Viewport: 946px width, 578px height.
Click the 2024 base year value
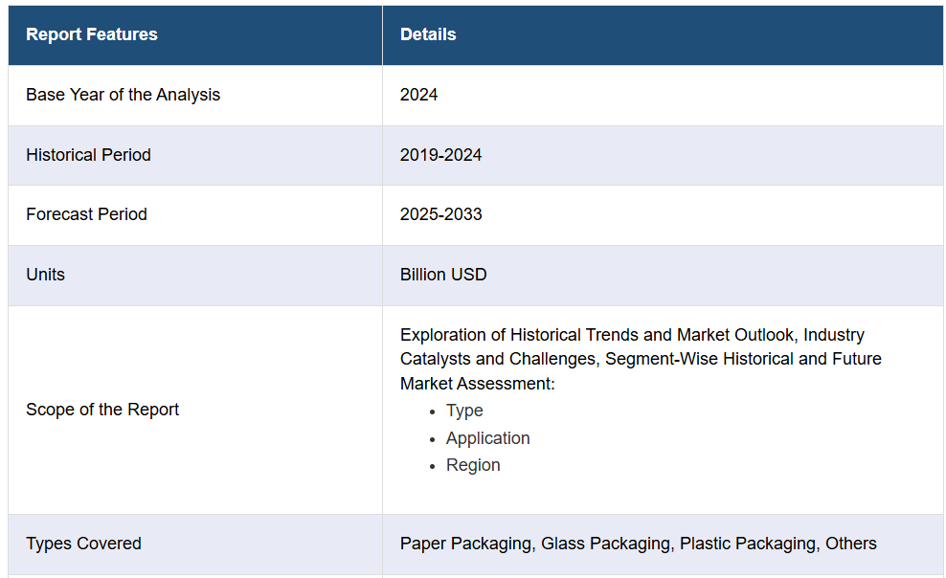tap(418, 95)
